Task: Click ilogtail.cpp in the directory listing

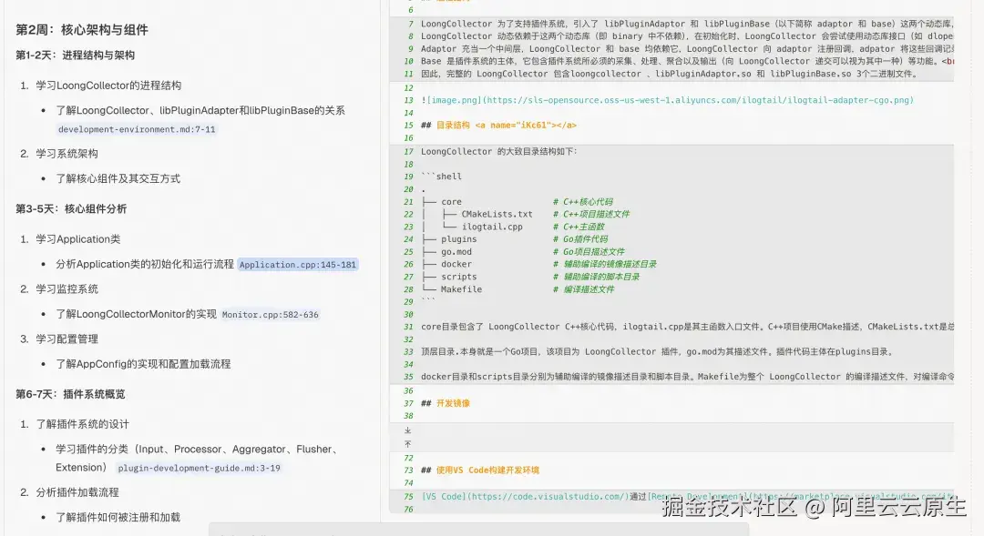Action: tap(492, 227)
